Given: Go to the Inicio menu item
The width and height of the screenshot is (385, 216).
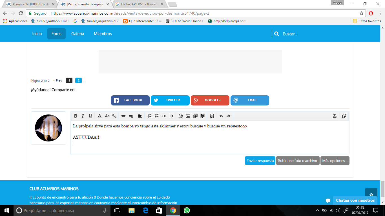Looking at the screenshot, I should click(x=37, y=34).
